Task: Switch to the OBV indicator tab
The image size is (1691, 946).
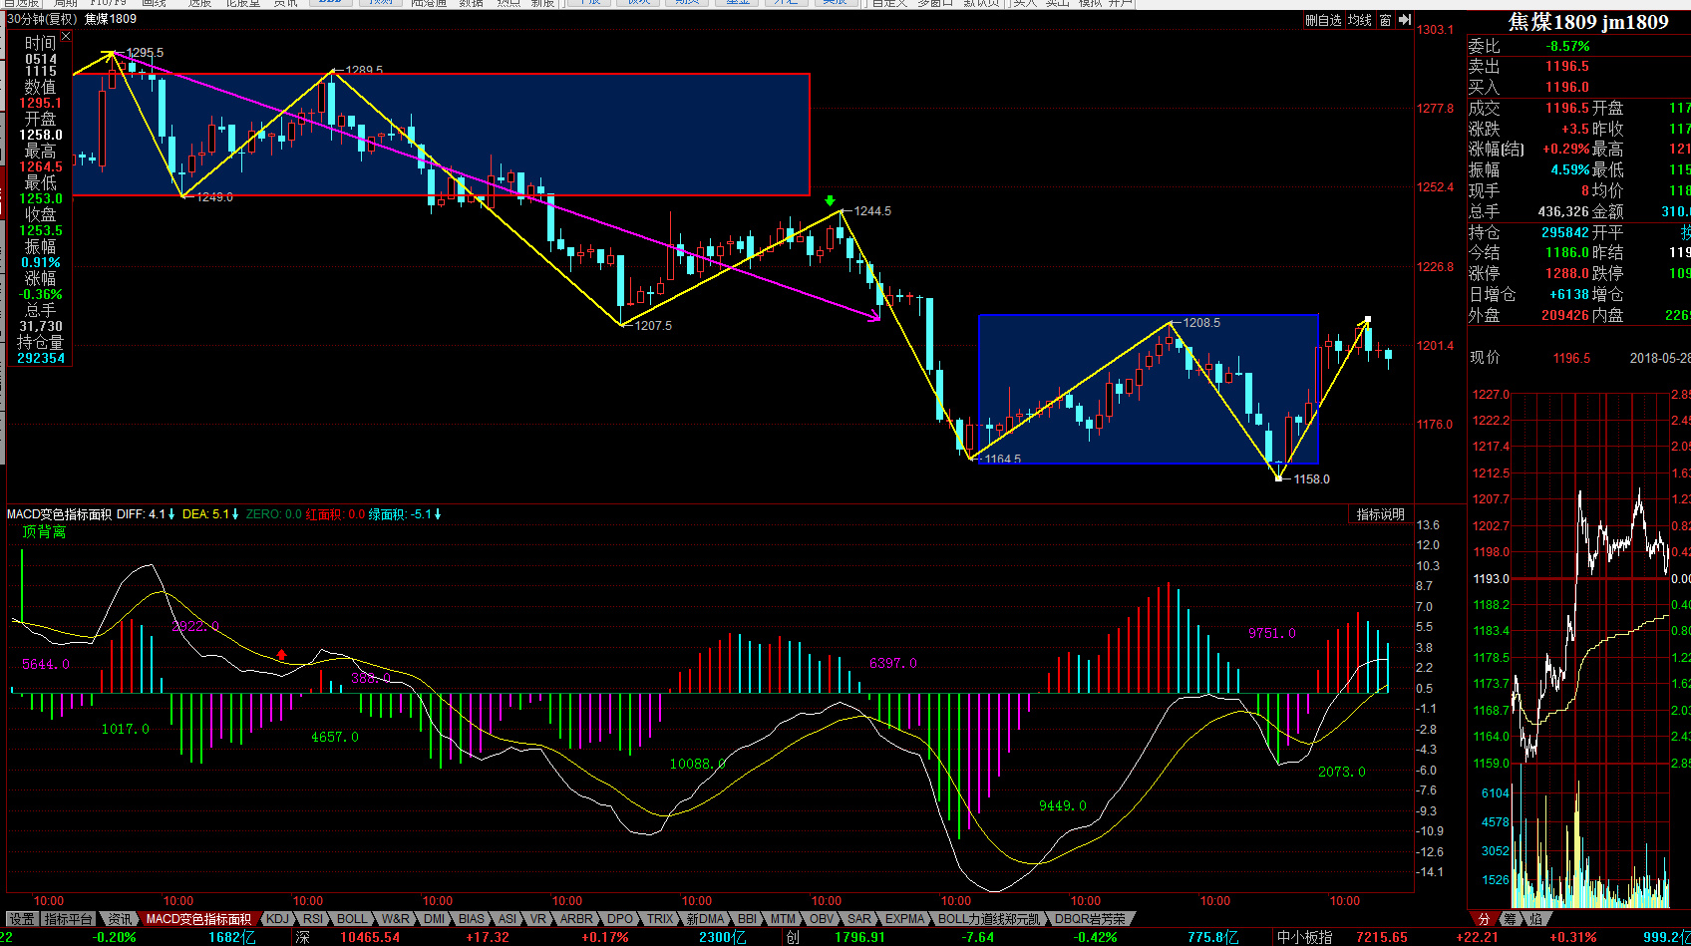Action: click(x=822, y=919)
